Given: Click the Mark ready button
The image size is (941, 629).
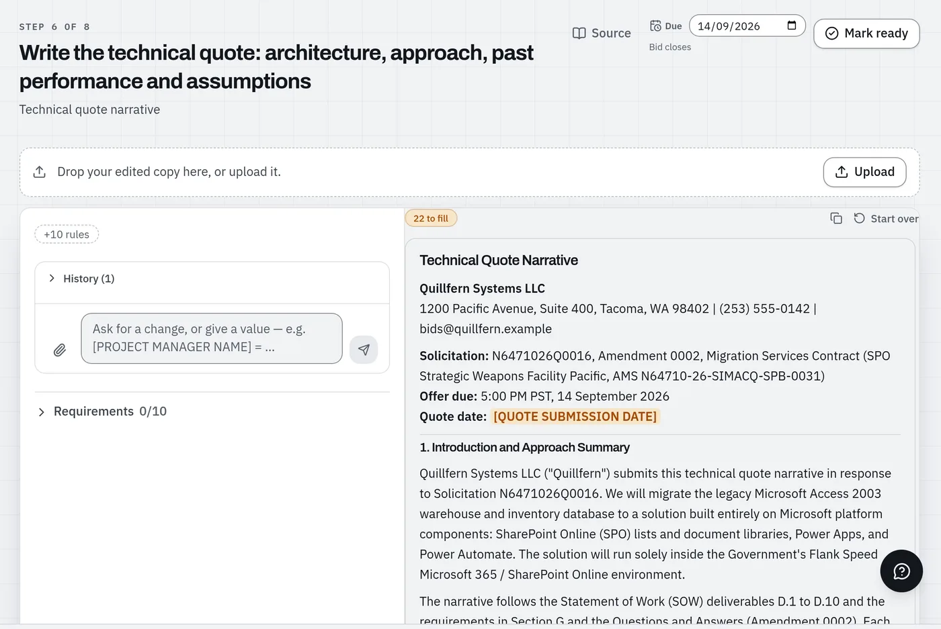Looking at the screenshot, I should (x=866, y=34).
